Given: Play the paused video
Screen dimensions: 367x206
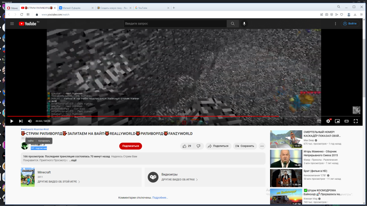Looking at the screenshot, I should click(x=12, y=121).
